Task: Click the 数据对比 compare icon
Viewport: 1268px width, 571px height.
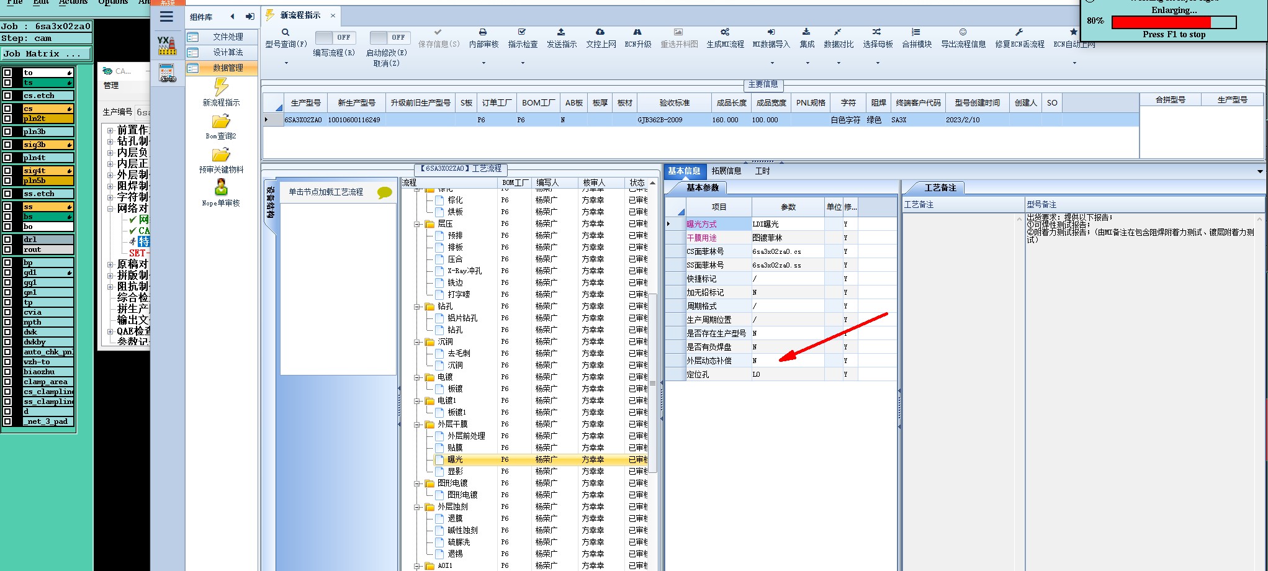Action: (x=838, y=32)
